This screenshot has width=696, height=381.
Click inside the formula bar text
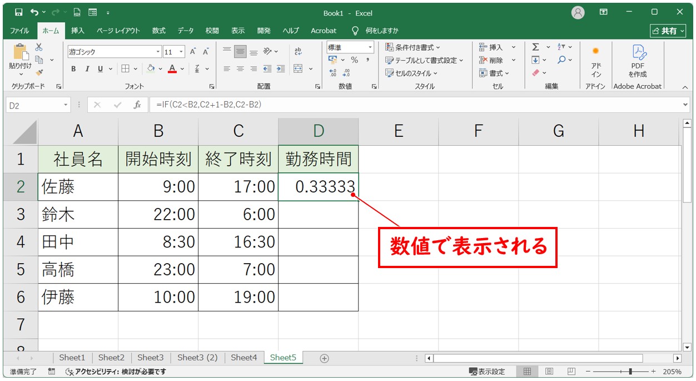(208, 105)
